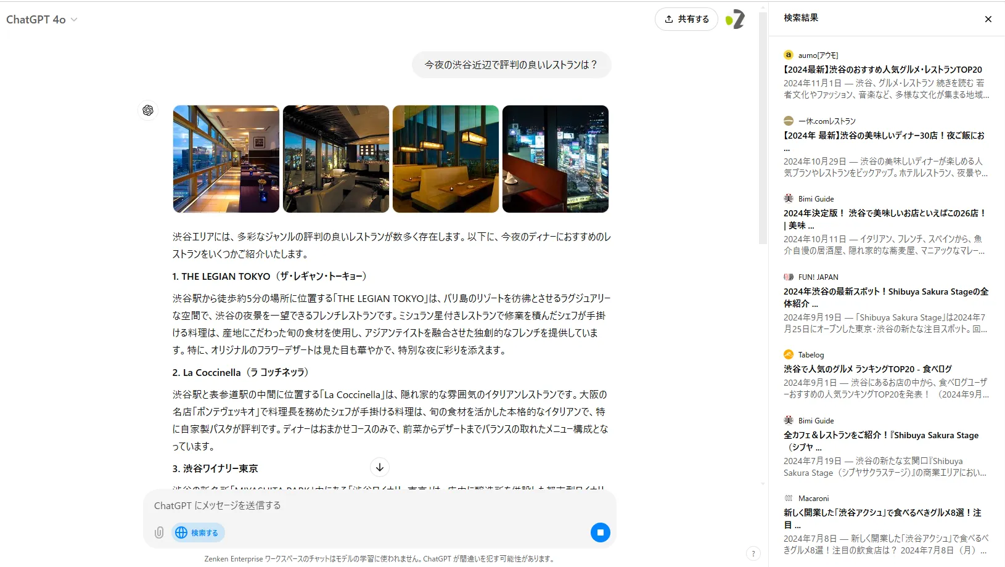Open the help question mark icon
Screen dimensions: 1005x567
[753, 553]
